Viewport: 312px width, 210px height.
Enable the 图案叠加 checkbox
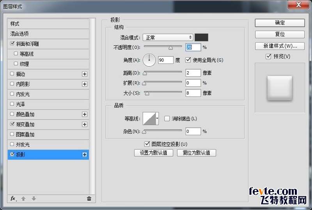[x=12, y=134]
